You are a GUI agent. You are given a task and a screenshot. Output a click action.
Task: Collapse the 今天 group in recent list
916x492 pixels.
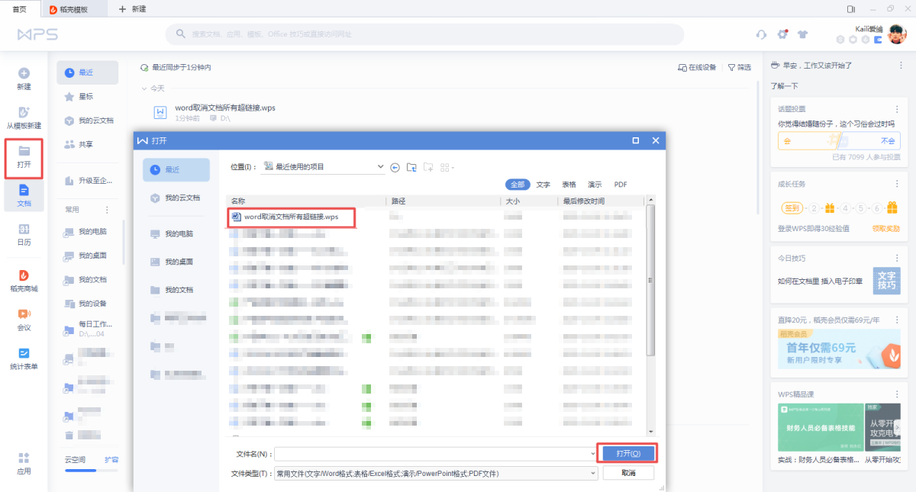pyautogui.click(x=145, y=88)
